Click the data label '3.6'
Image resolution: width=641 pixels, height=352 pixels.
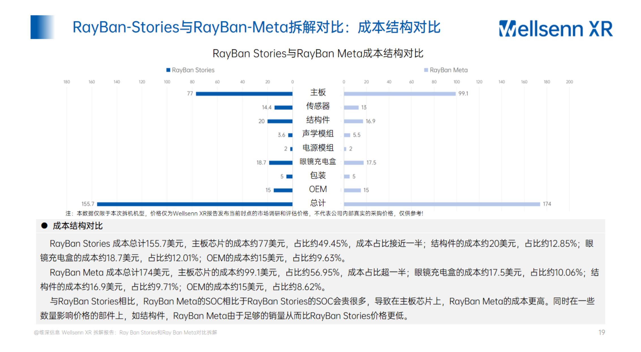pos(281,135)
